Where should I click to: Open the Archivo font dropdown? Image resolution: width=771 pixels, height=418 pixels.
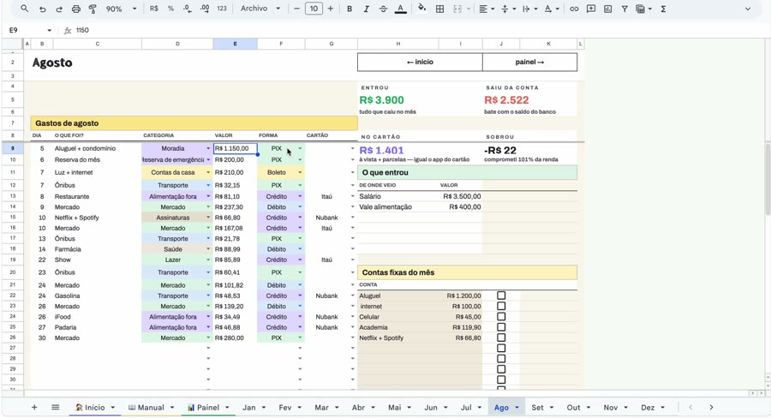click(260, 9)
